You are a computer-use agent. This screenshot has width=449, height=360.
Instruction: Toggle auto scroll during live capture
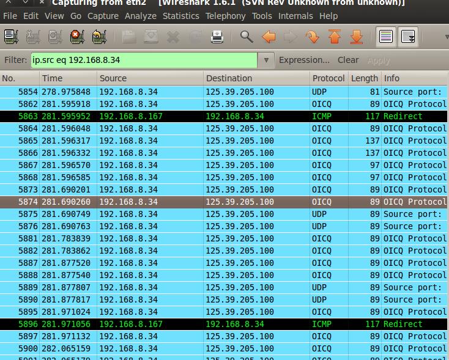click(x=408, y=37)
